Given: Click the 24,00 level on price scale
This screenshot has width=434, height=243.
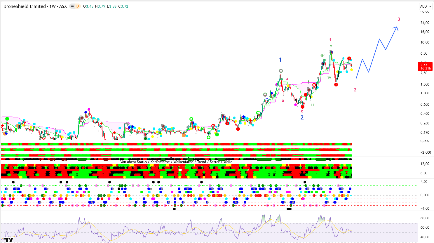Looking at the screenshot, I should 425,23.
